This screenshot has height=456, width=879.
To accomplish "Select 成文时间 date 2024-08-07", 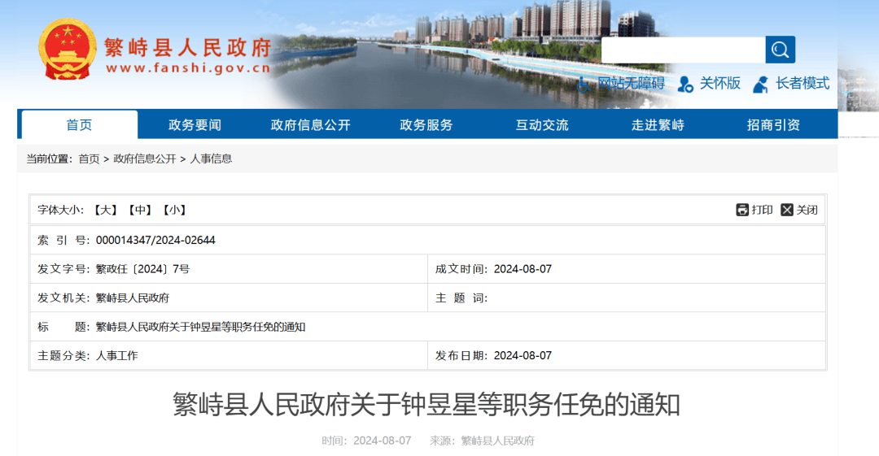I will click(x=523, y=270).
